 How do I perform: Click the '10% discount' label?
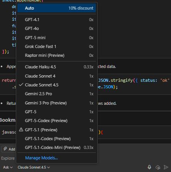pyautogui.click(x=81, y=8)
